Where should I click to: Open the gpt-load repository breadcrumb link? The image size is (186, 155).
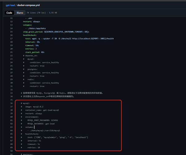[10, 5]
